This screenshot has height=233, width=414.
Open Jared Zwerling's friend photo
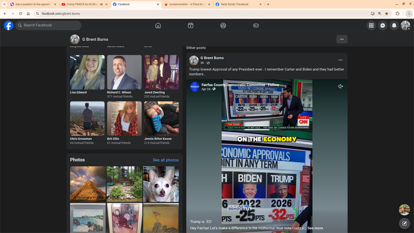click(x=161, y=72)
